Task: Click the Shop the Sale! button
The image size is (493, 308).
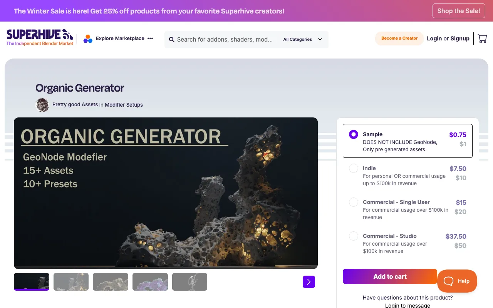Action: pos(459,11)
